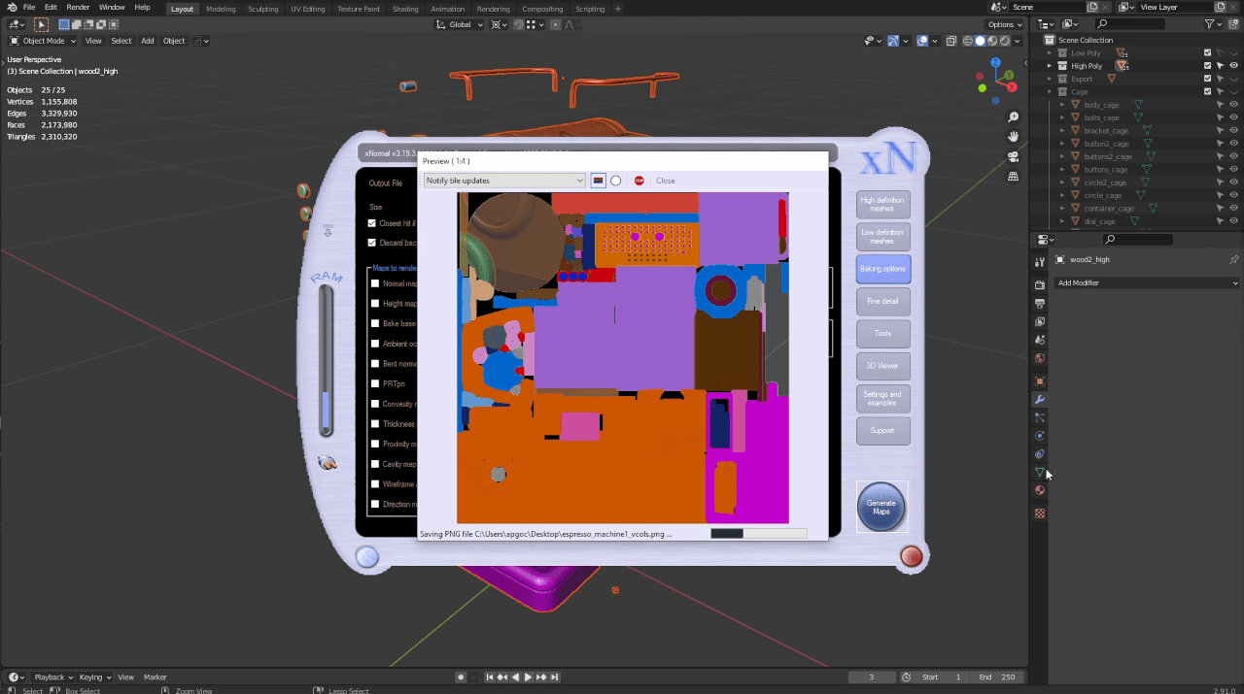Switch to rendered viewport shading sphere icon
This screenshot has height=694, width=1244.
pyautogui.click(x=1005, y=41)
